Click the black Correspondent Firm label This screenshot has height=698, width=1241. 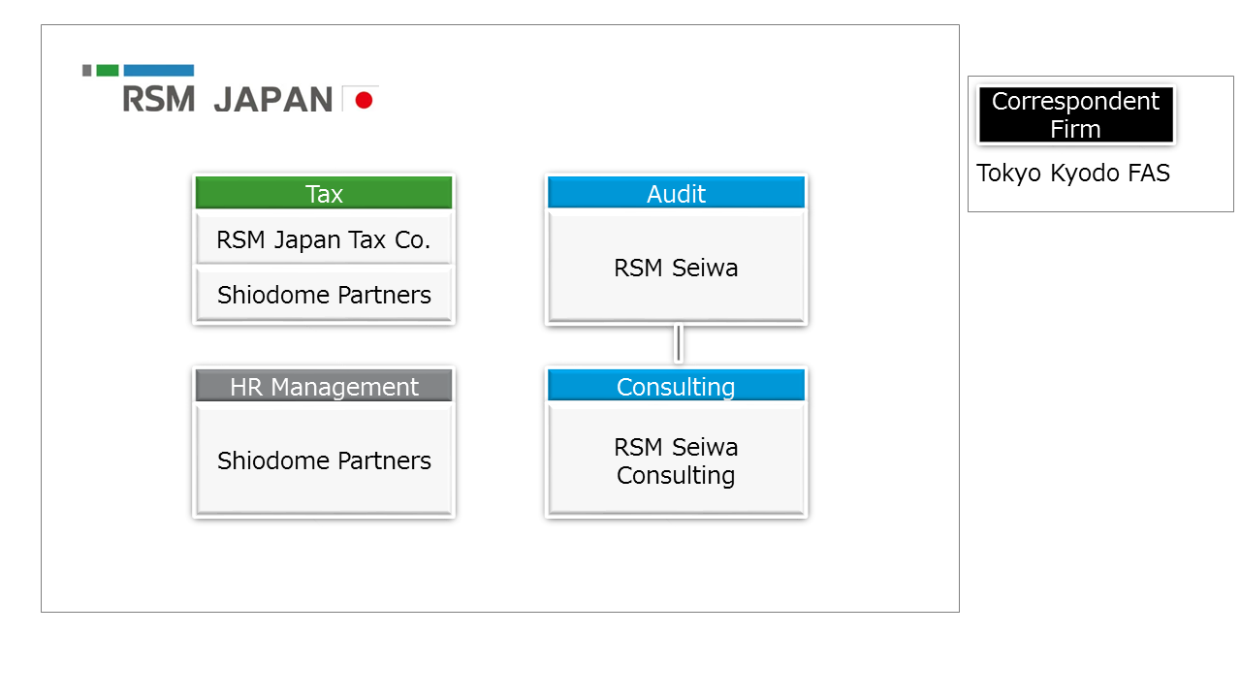point(1076,114)
